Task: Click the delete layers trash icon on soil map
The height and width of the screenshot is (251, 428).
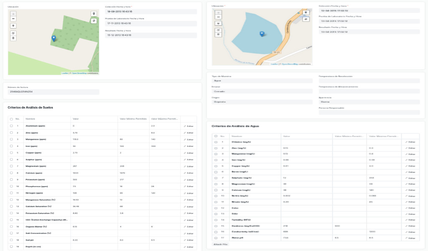Action: pyautogui.click(x=13, y=38)
